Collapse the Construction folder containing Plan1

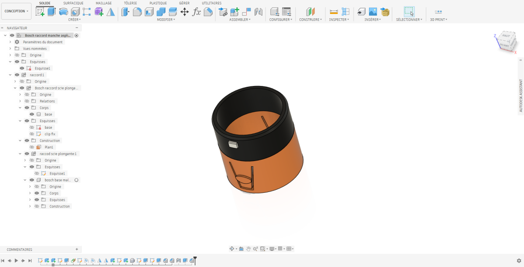point(20,140)
